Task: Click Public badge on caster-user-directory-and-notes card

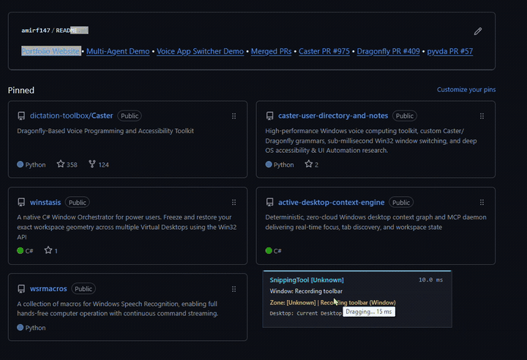Action: pos(405,116)
